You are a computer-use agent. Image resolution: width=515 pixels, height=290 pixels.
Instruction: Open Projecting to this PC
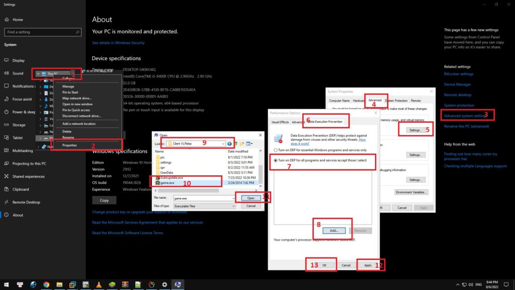tap(29, 164)
